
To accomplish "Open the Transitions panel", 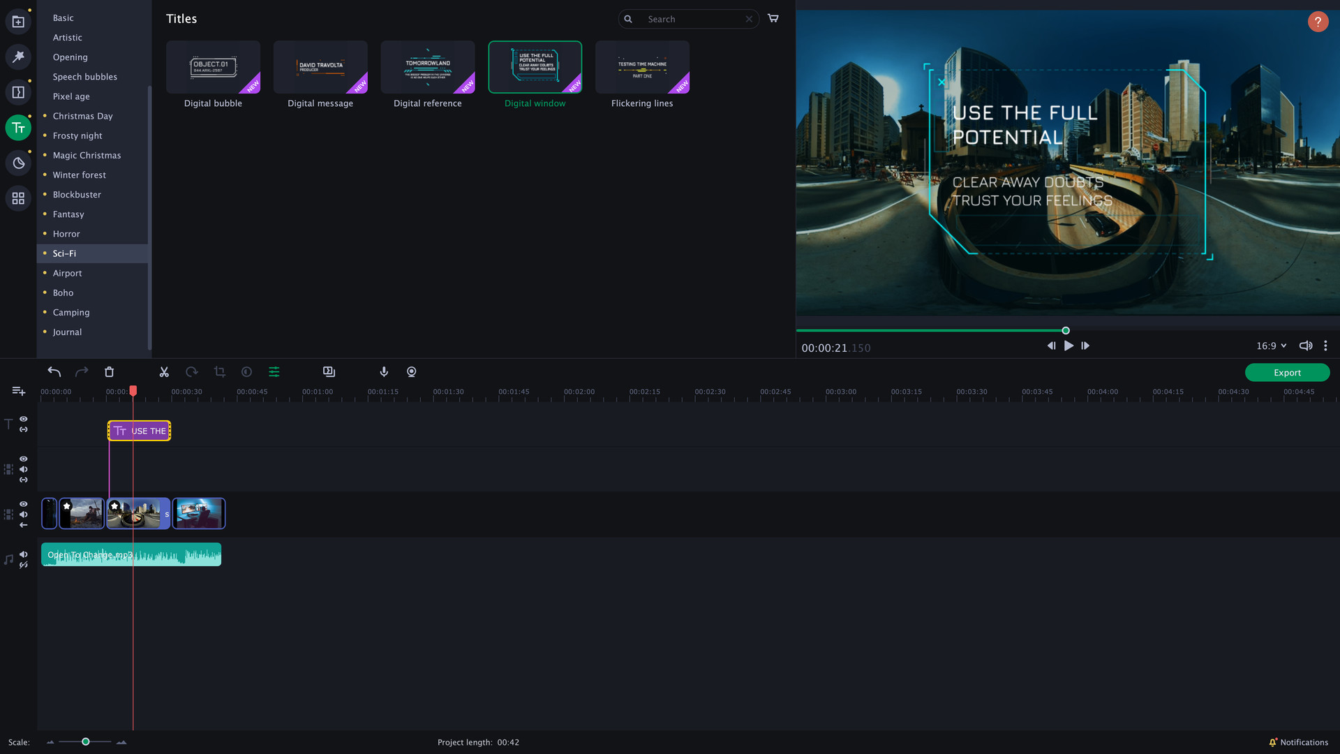I will (18, 91).
